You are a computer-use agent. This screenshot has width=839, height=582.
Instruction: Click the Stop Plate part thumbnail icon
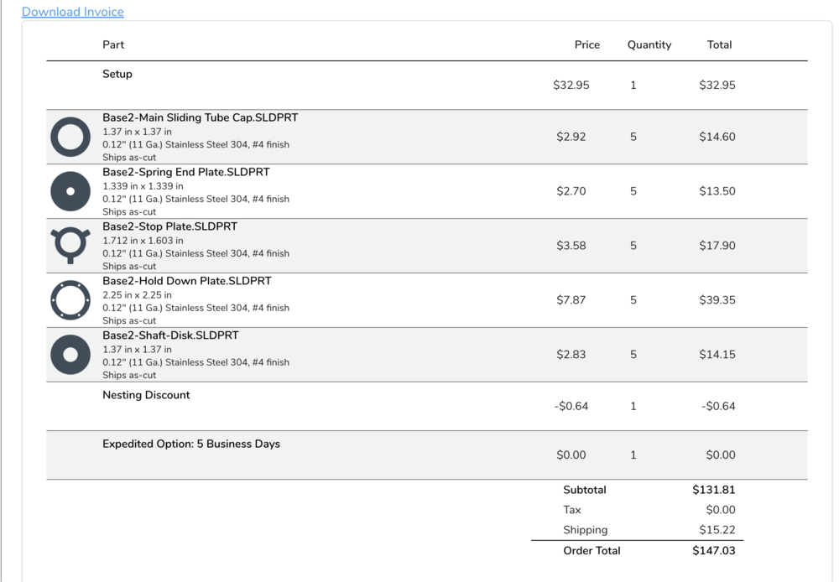pos(70,245)
